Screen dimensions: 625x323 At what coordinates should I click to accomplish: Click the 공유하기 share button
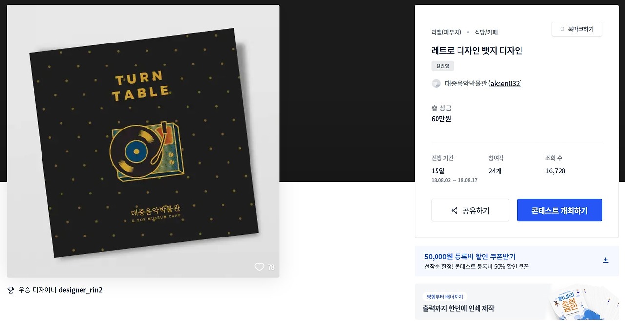(470, 210)
